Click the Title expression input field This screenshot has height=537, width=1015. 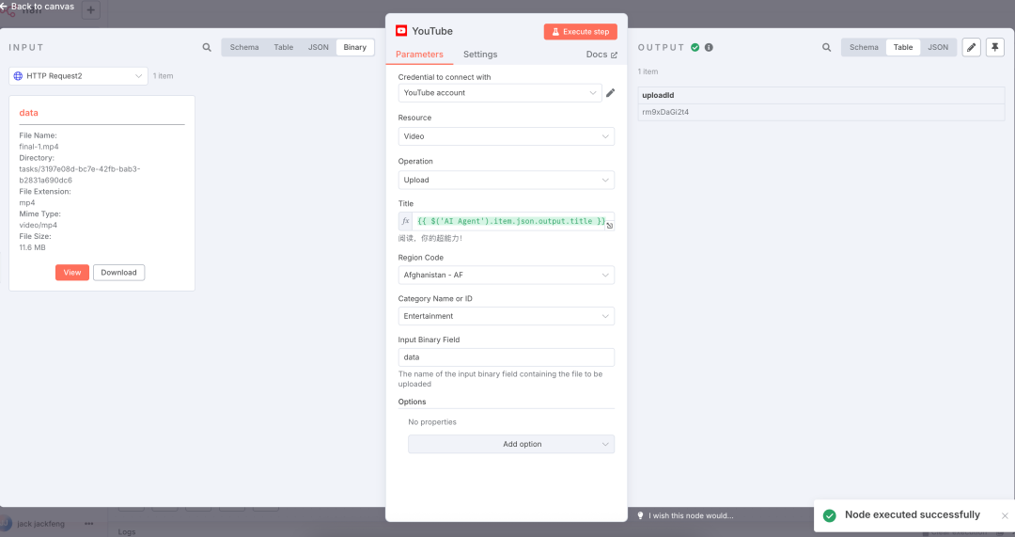pyautogui.click(x=509, y=221)
